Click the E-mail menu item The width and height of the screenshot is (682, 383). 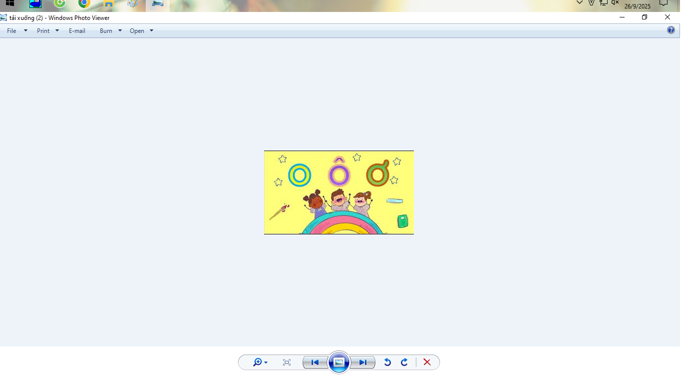pos(77,31)
